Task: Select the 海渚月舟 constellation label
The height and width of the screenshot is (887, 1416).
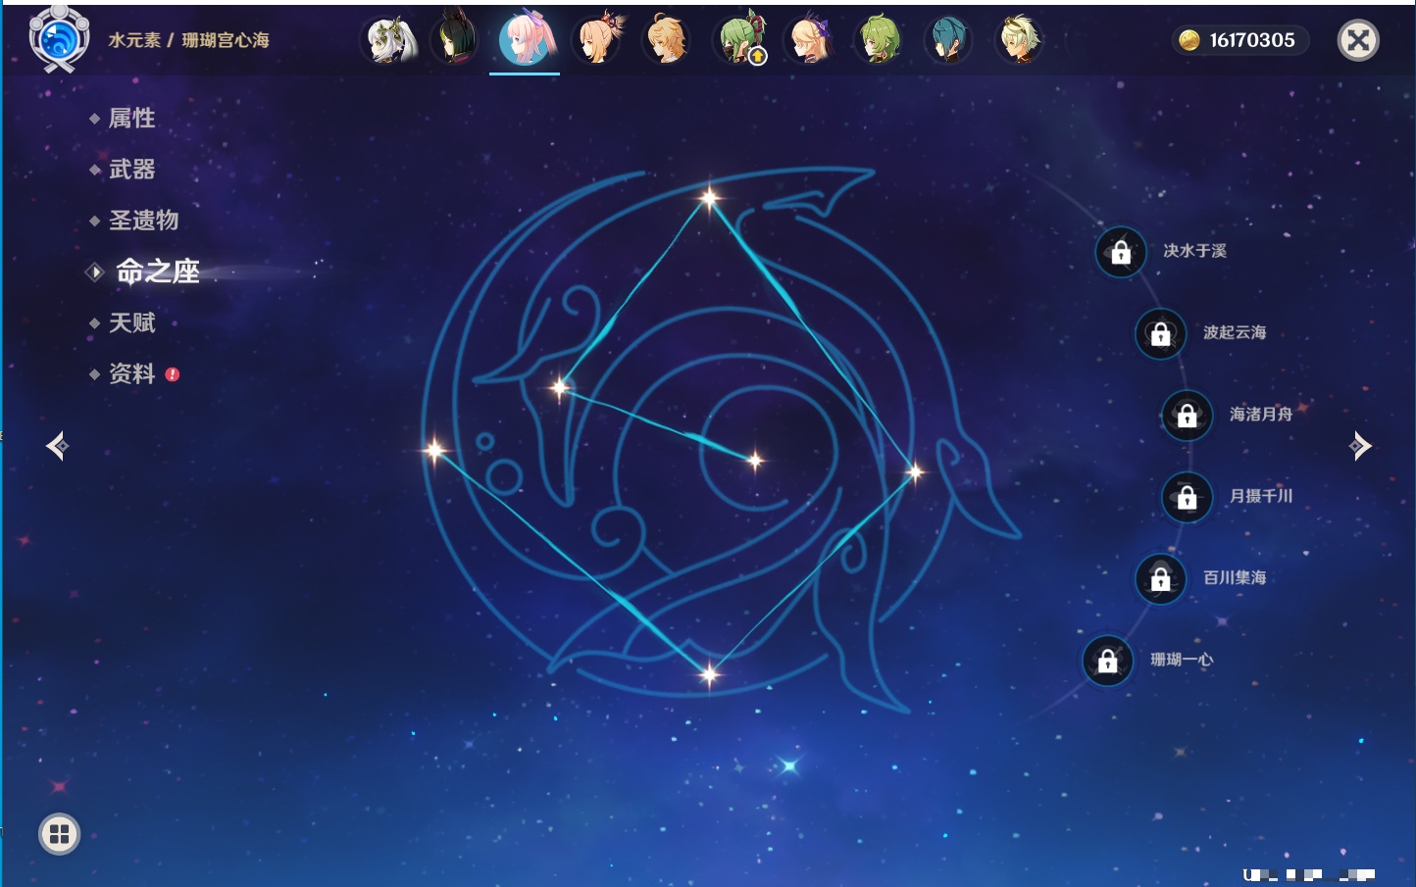Action: click(x=1262, y=415)
